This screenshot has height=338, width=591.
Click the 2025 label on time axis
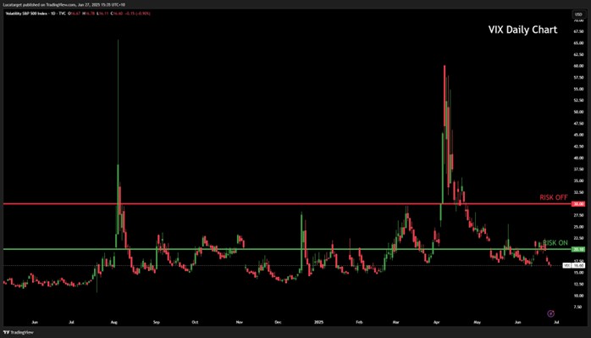point(319,323)
